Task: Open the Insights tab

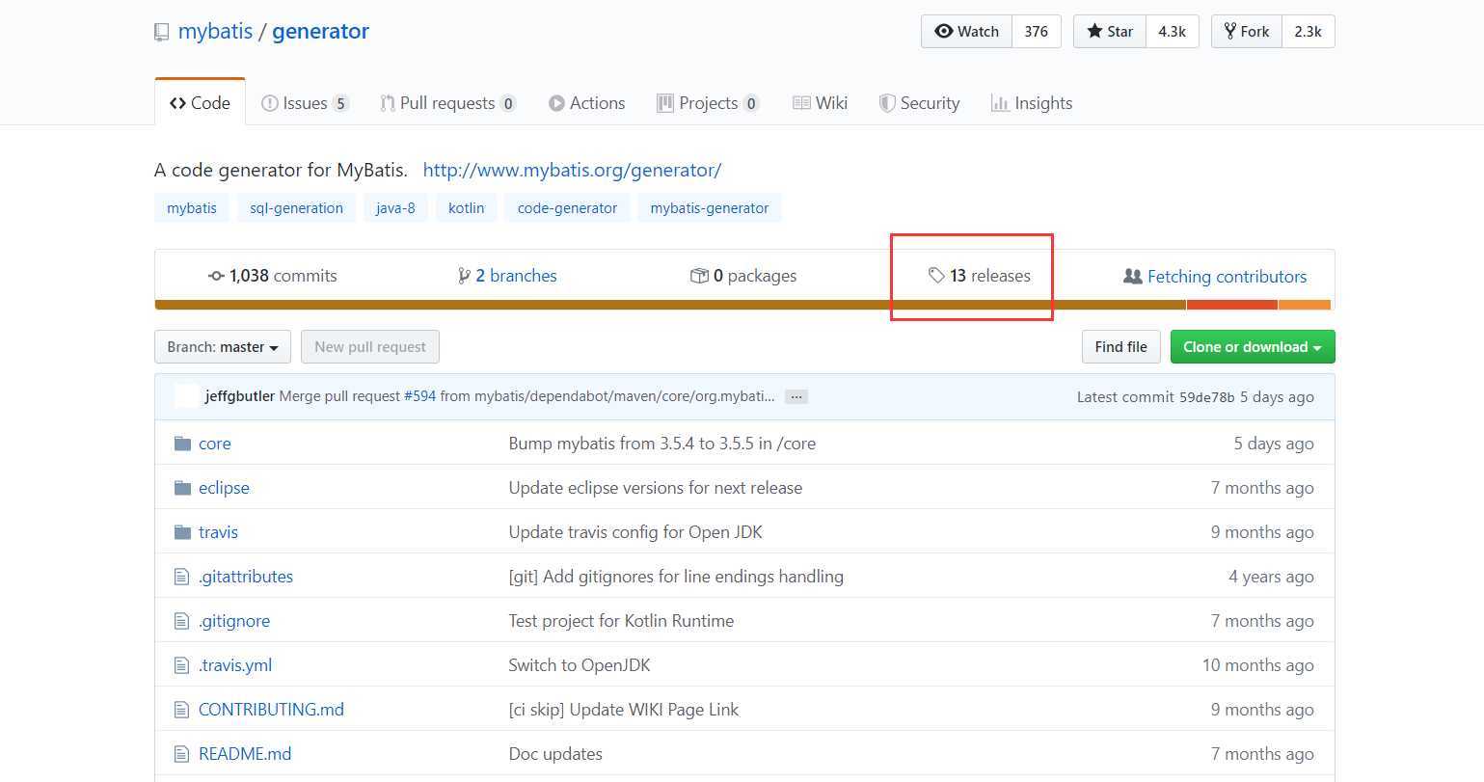Action: click(x=1032, y=103)
